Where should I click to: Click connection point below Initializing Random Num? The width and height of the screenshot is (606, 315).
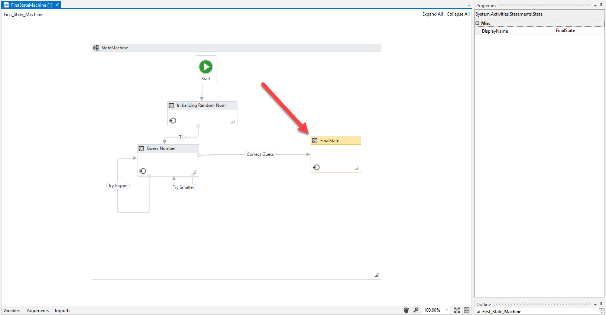[x=198, y=126]
